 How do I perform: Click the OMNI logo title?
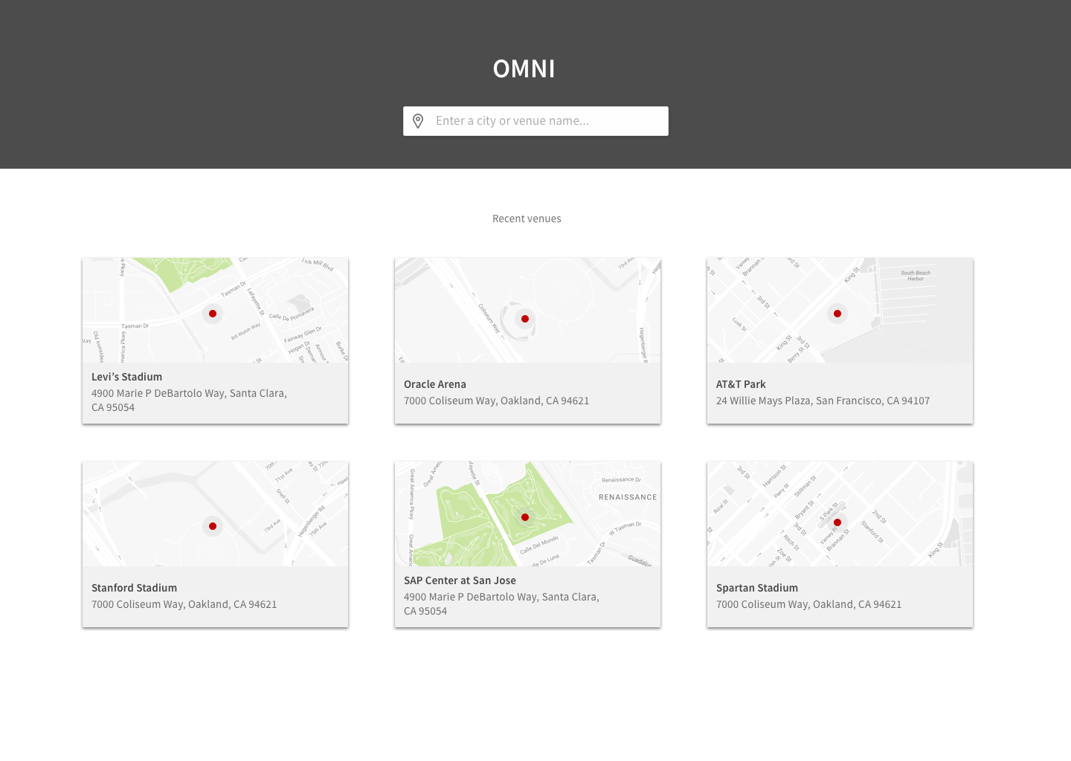(524, 68)
